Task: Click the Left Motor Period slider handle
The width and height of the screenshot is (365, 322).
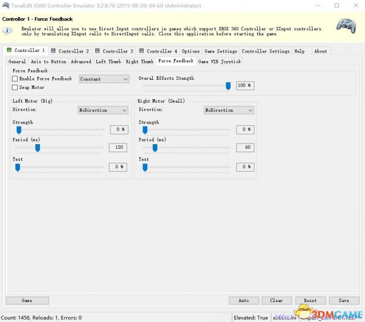Action: click(38, 148)
